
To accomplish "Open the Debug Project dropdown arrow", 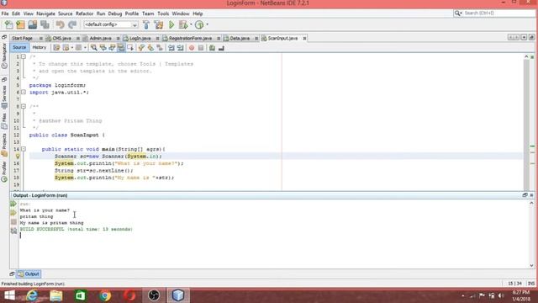I will (191, 24).
